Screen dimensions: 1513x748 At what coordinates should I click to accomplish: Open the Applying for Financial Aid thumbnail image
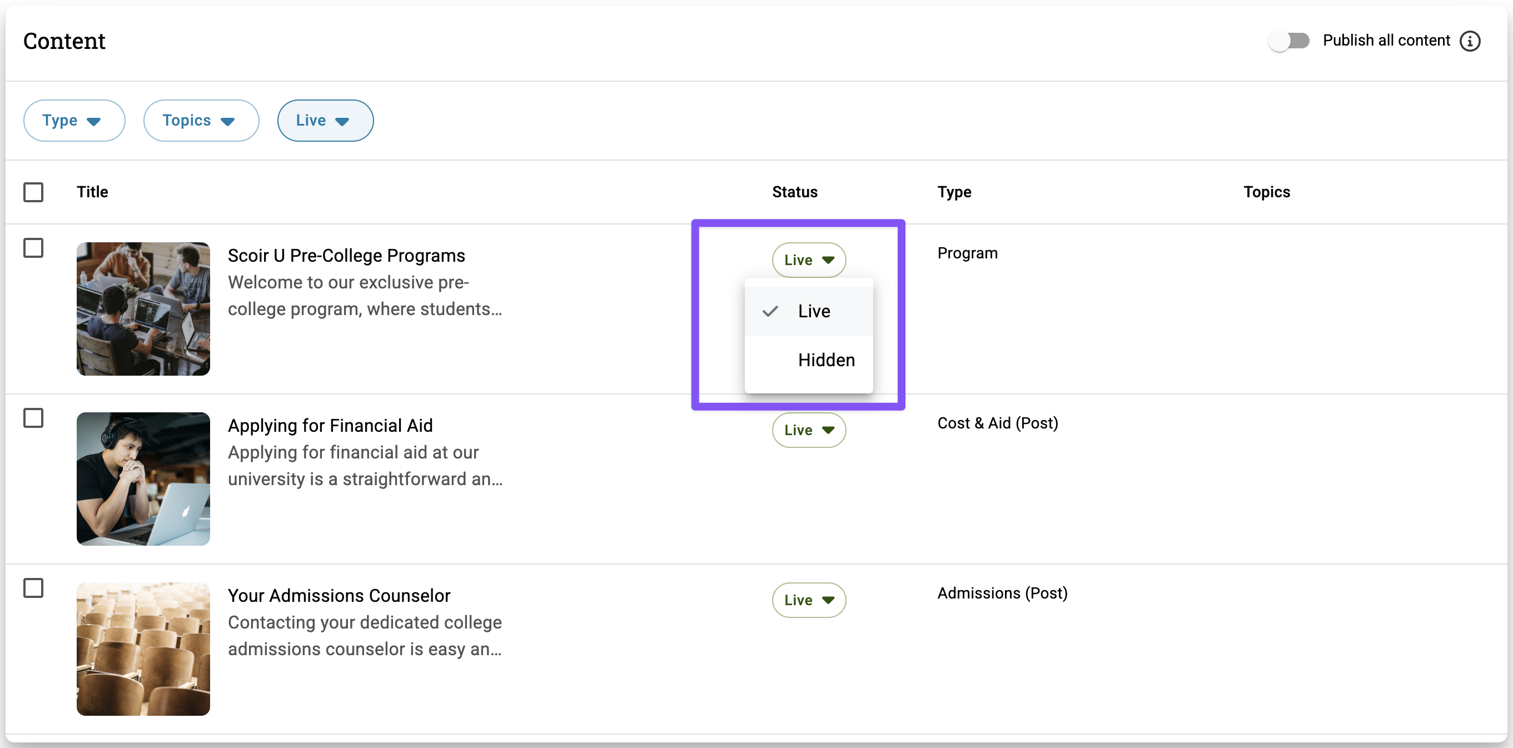tap(143, 478)
